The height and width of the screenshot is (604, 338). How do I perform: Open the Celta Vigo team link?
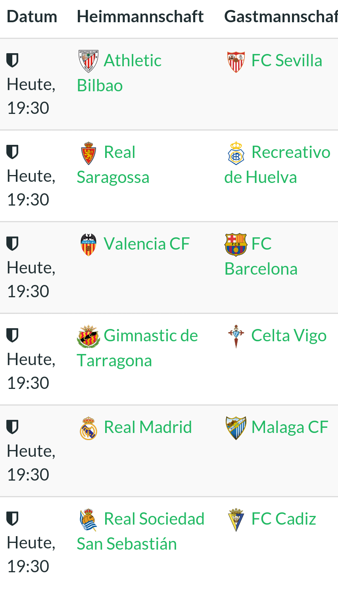289,336
